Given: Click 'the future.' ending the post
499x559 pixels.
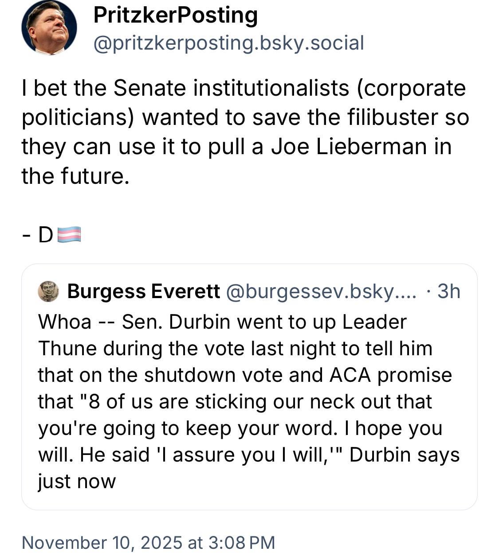Looking at the screenshot, I should pos(75,176).
